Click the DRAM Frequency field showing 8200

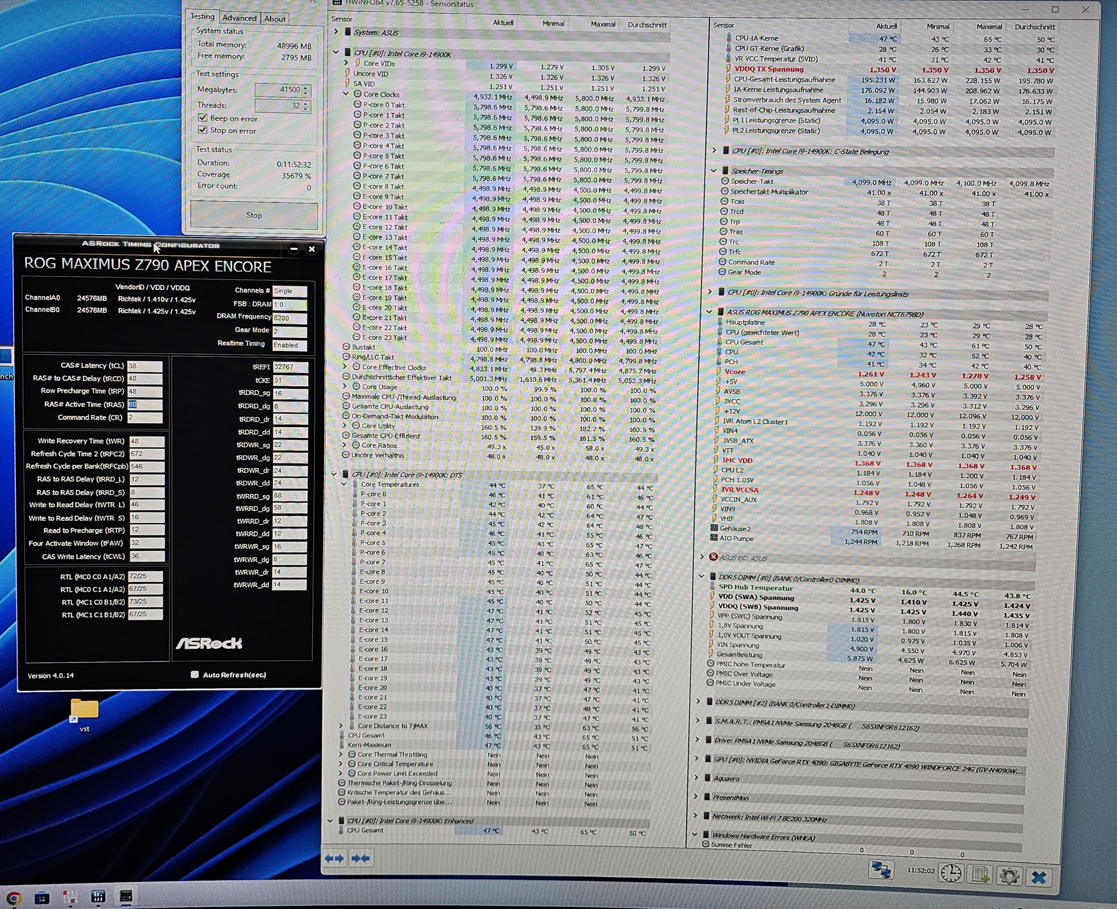290,317
